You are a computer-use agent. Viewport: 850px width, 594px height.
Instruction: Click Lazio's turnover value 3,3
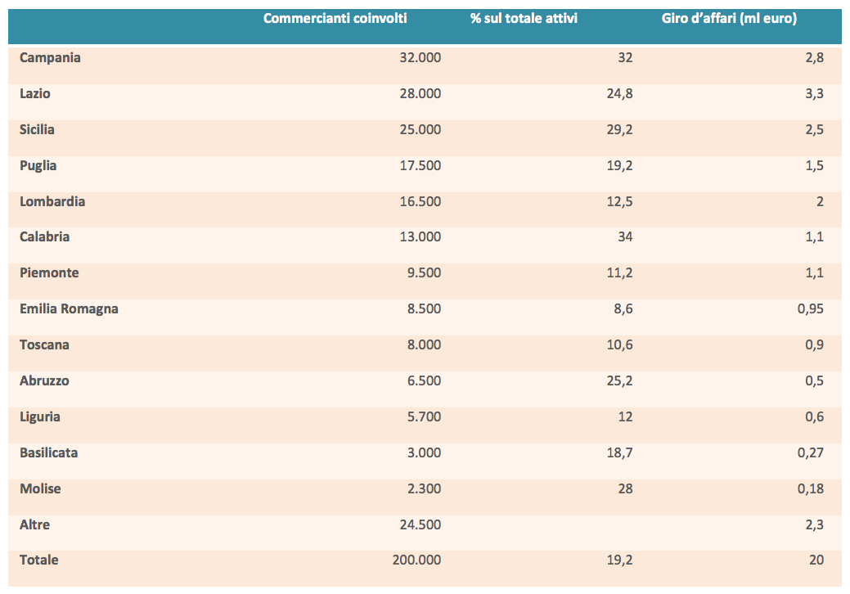(813, 94)
